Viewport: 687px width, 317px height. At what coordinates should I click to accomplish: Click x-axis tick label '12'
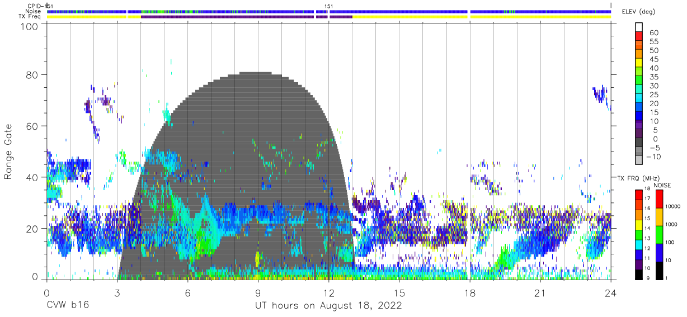point(329,292)
